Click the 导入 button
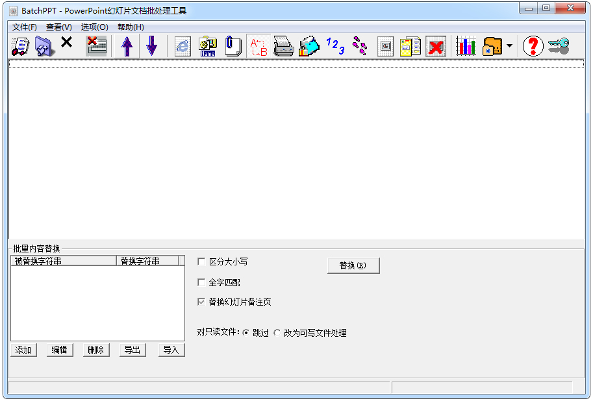This screenshot has width=593, height=401. (171, 350)
